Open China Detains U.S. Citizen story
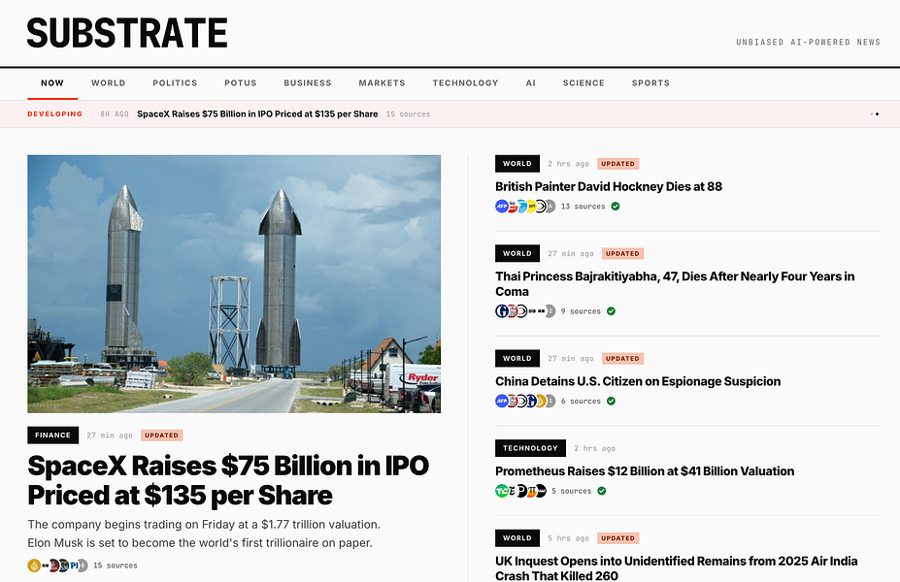The width and height of the screenshot is (900, 582). tap(638, 381)
